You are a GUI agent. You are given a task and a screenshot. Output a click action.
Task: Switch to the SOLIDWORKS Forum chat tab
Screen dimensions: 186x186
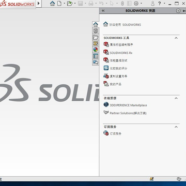pyautogui.click(x=96, y=62)
